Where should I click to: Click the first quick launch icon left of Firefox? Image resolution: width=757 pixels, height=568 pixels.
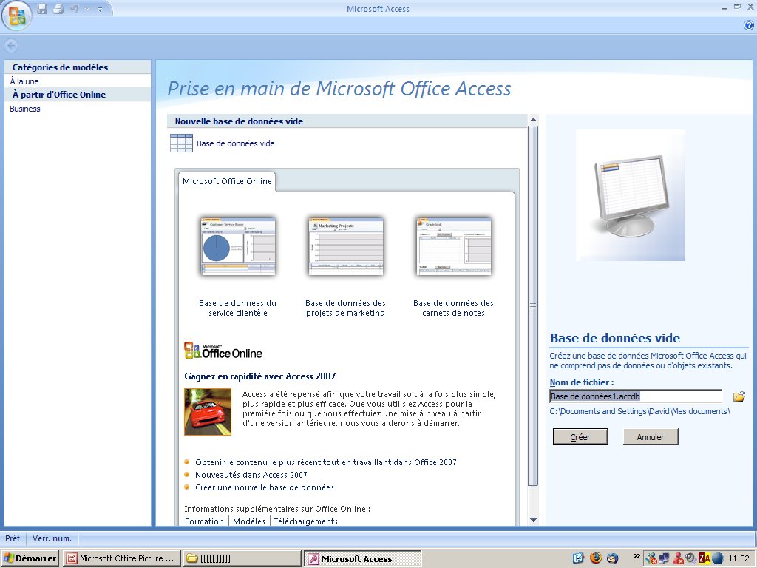coord(578,558)
